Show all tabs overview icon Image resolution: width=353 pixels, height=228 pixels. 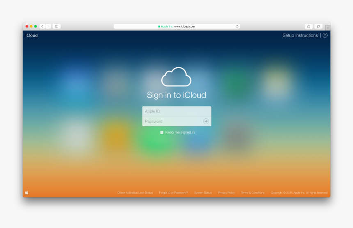coord(319,26)
